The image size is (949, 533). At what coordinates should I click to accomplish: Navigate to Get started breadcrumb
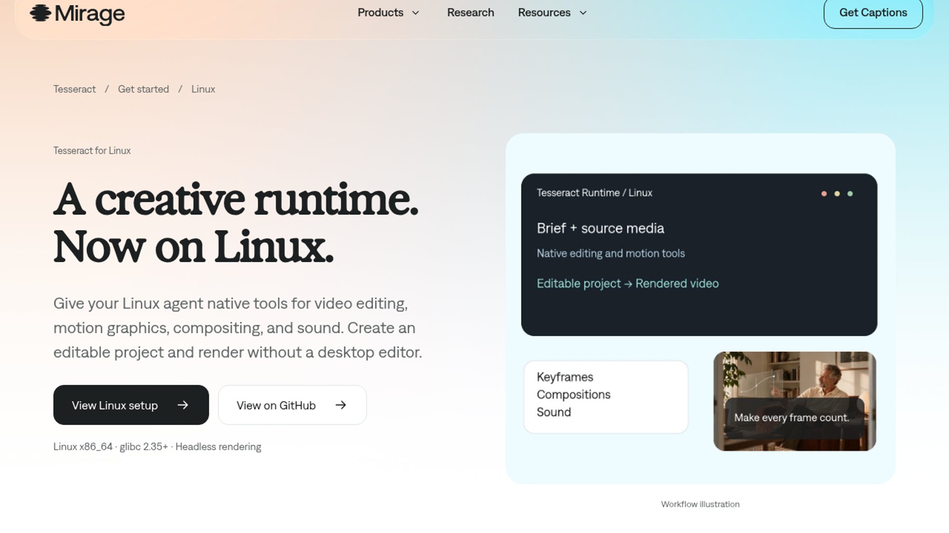143,89
